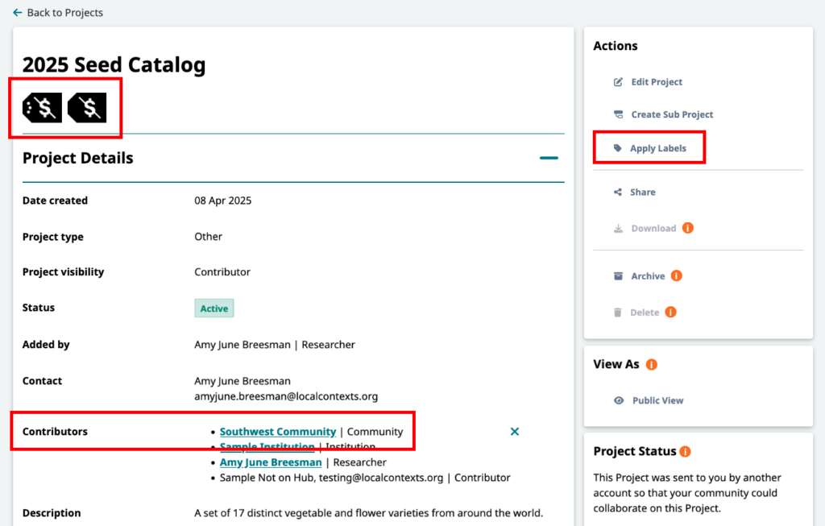
Task: Click the Share icon
Action: tap(618, 193)
